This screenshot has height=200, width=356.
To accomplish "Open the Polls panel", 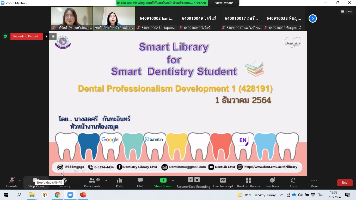I will click(119, 182).
